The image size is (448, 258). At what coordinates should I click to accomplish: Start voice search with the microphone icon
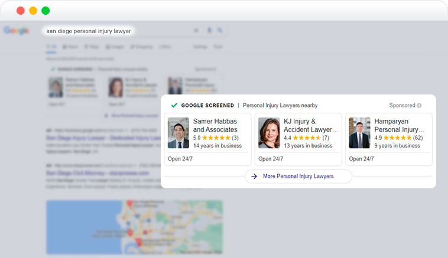(x=209, y=31)
